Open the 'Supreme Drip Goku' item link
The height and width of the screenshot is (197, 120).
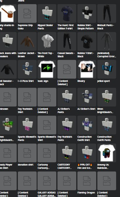point(25,27)
